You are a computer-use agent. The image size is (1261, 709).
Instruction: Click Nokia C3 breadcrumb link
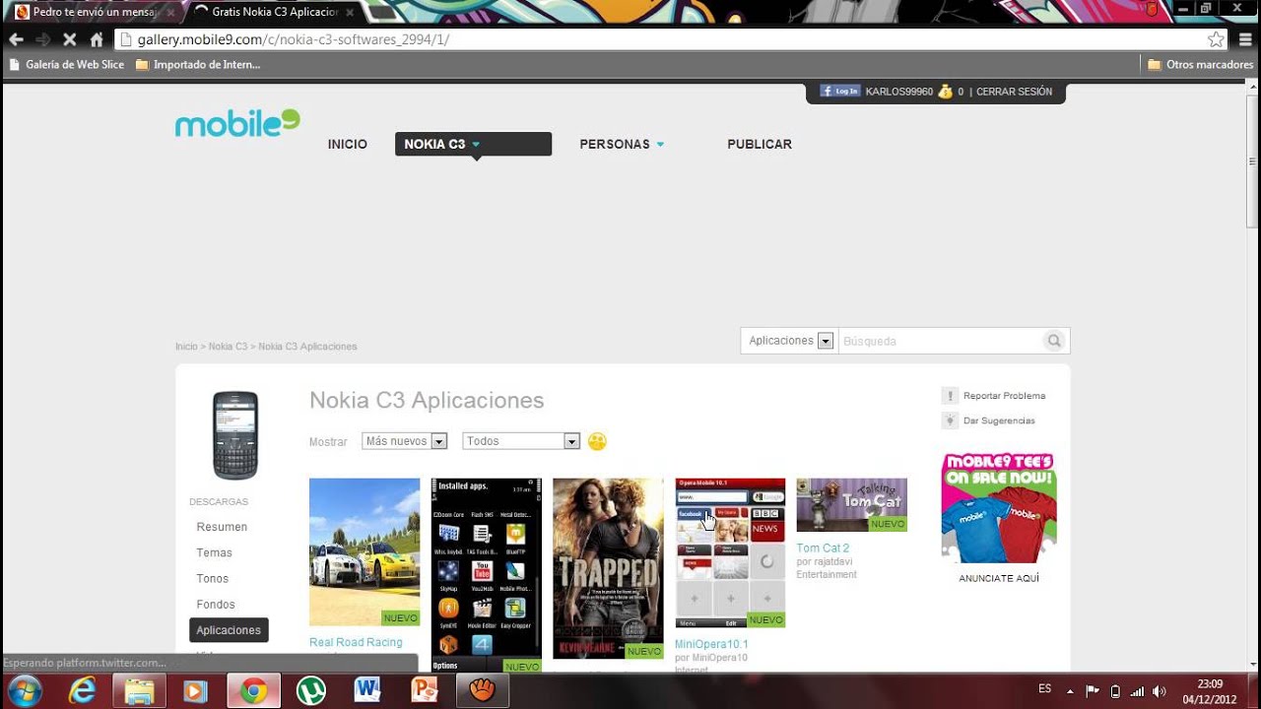pyautogui.click(x=228, y=347)
